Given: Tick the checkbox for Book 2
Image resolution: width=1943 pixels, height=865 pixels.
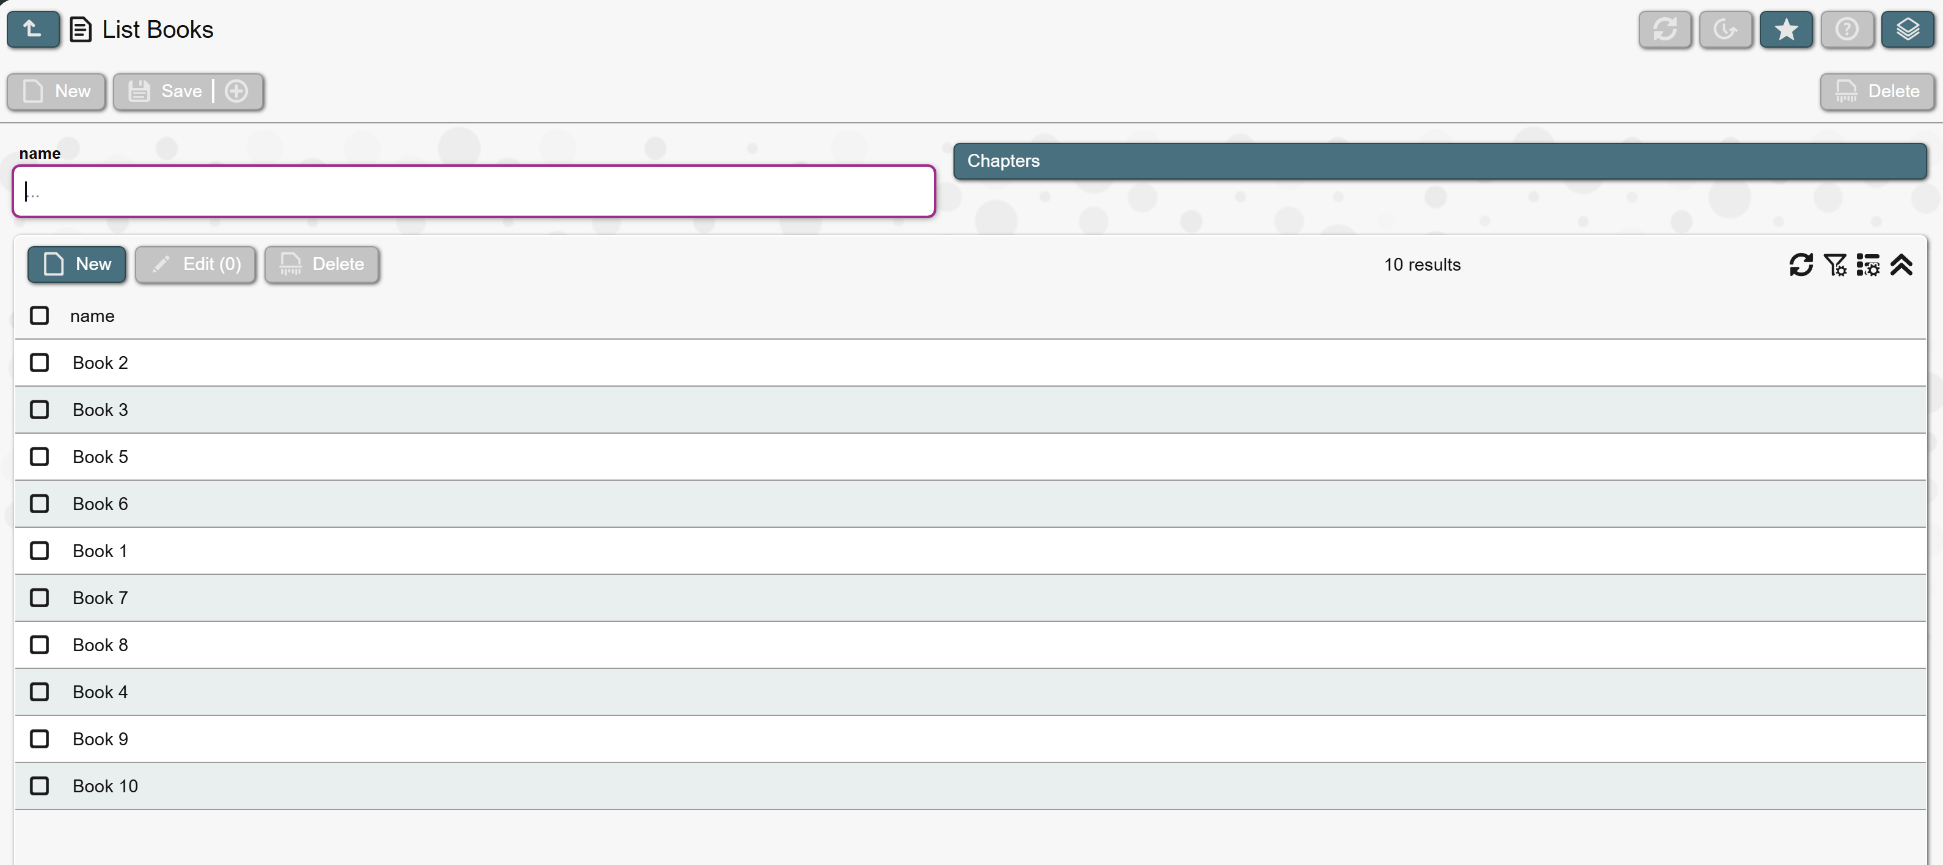Looking at the screenshot, I should click(39, 363).
